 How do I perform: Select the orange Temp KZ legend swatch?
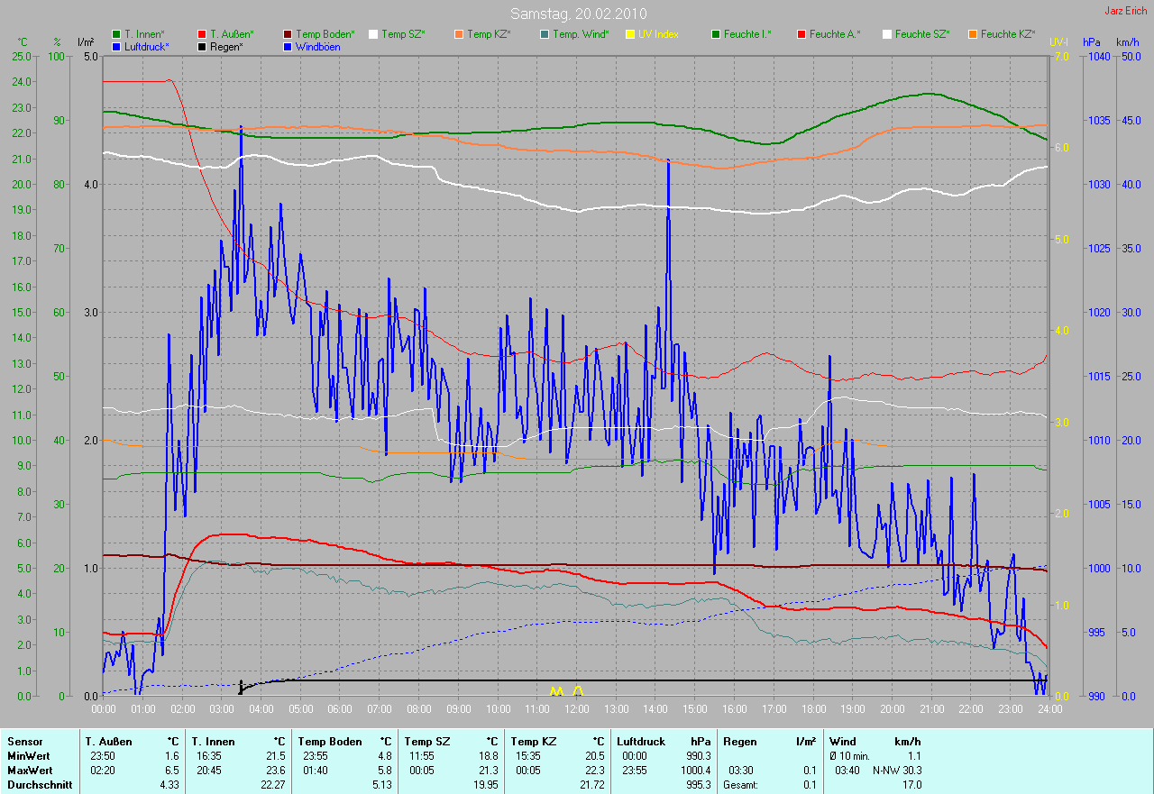(x=459, y=34)
